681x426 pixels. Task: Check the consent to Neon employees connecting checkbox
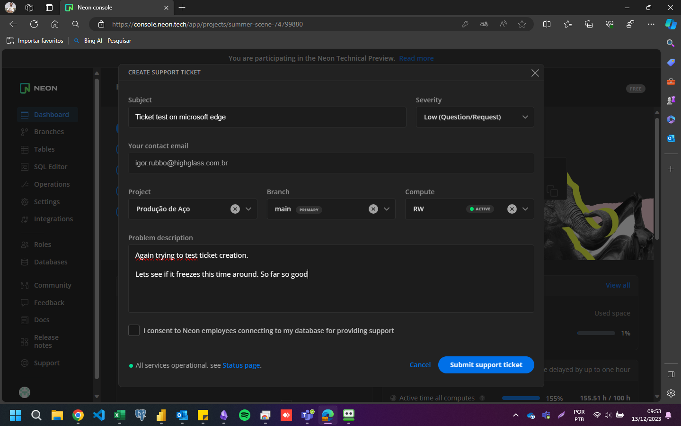134,330
